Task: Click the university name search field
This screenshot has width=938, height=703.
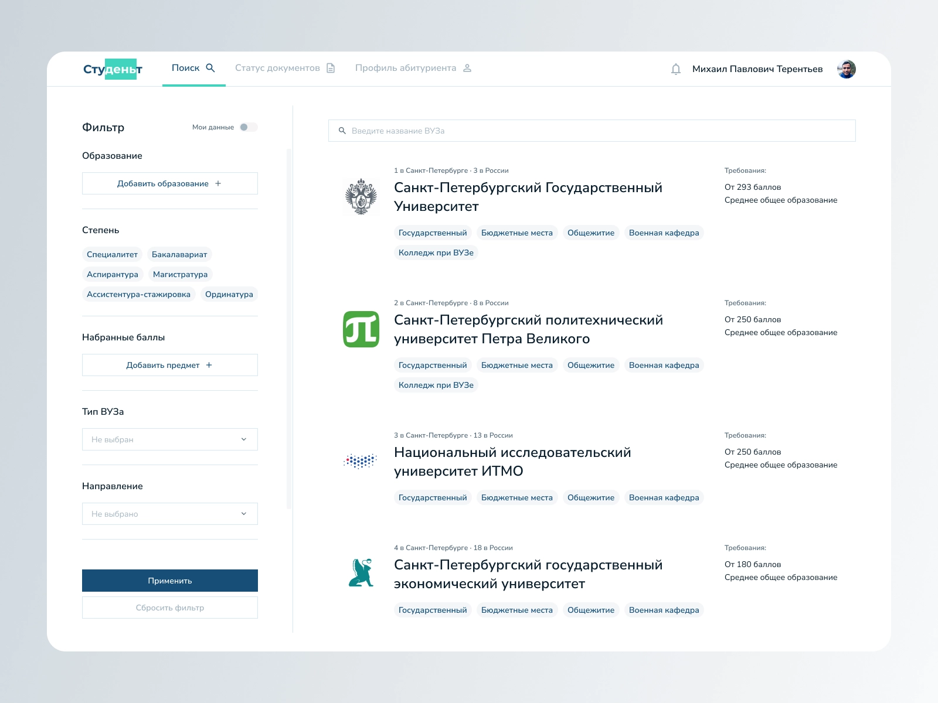Action: pyautogui.click(x=592, y=131)
